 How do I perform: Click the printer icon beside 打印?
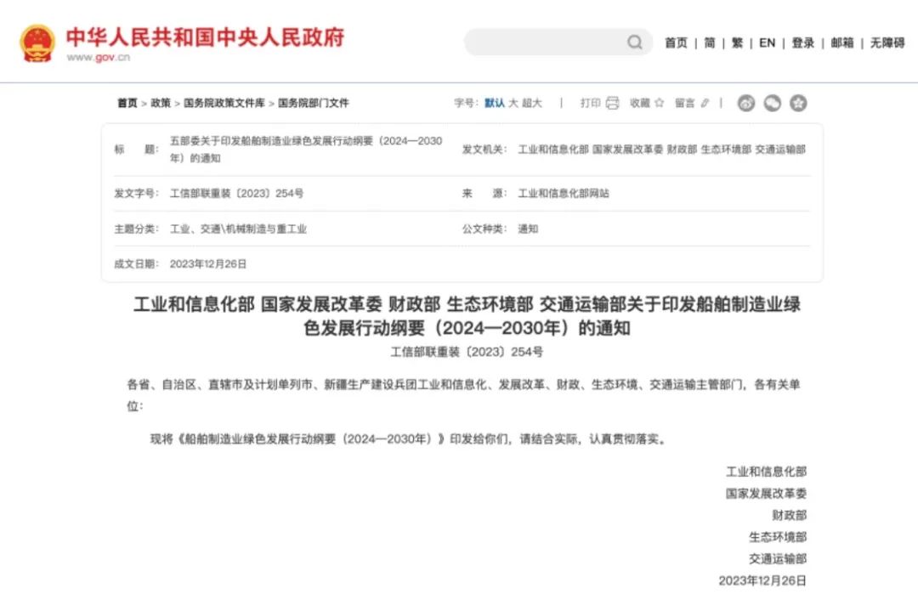(612, 103)
